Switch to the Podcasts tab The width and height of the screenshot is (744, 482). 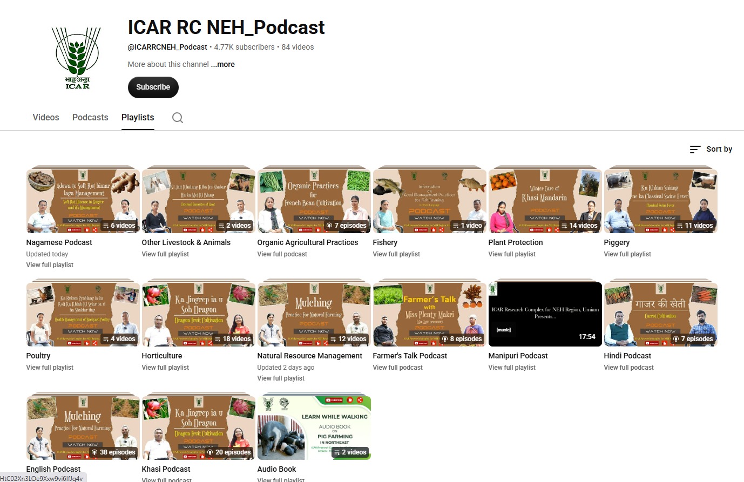(90, 117)
